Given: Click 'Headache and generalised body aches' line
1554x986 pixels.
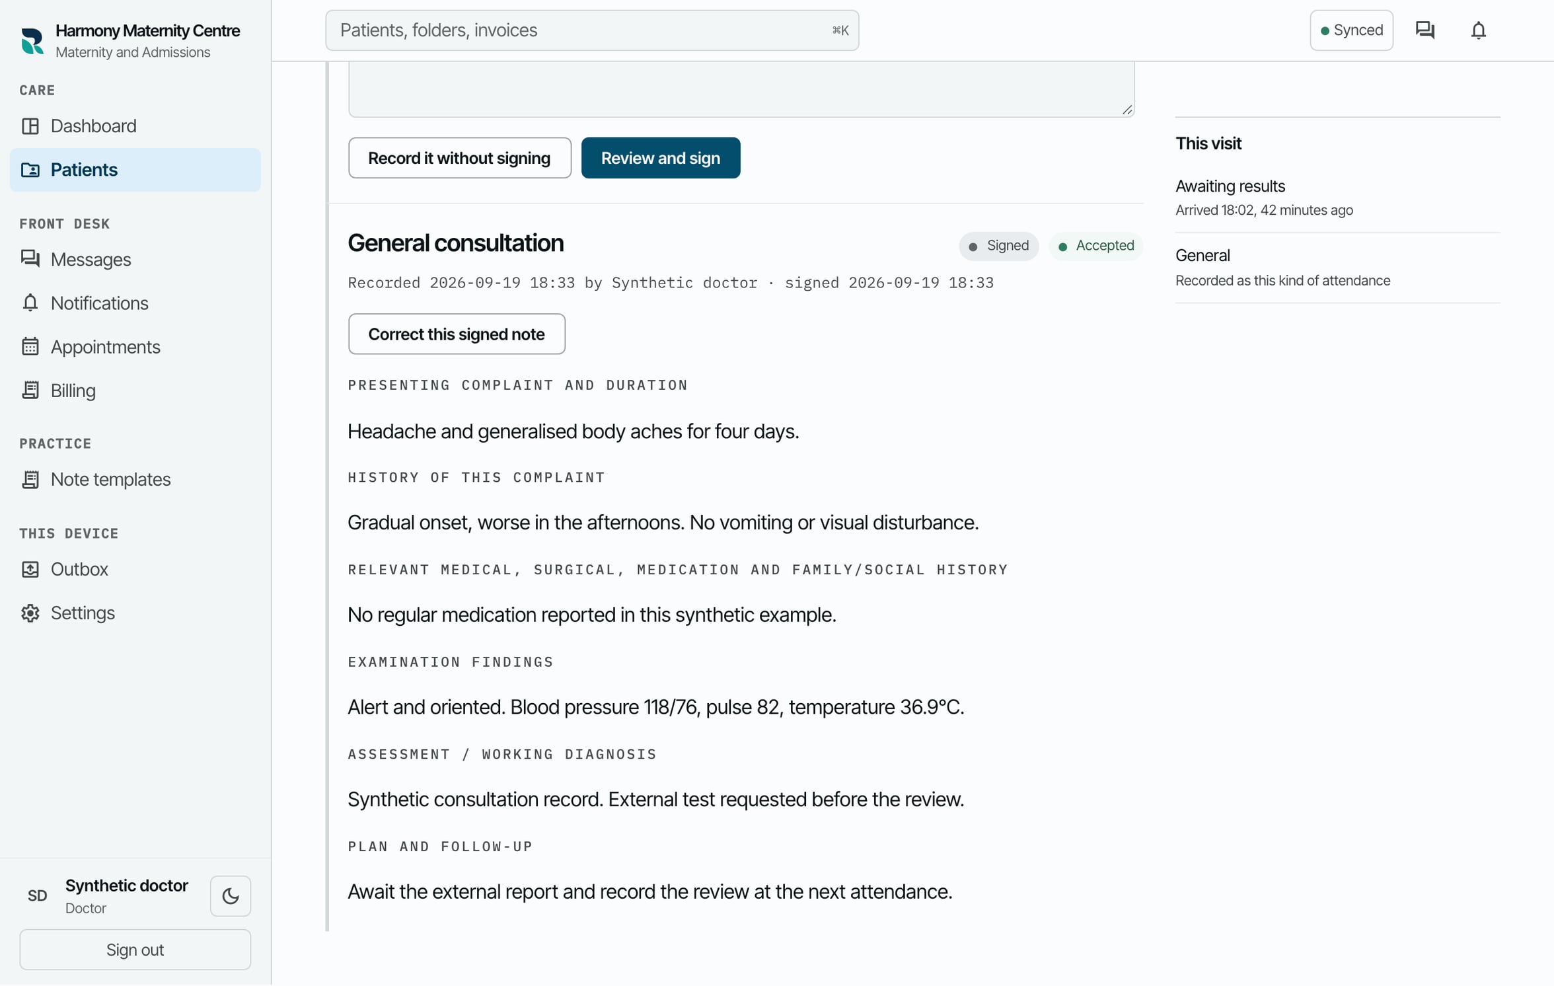Looking at the screenshot, I should click(573, 432).
